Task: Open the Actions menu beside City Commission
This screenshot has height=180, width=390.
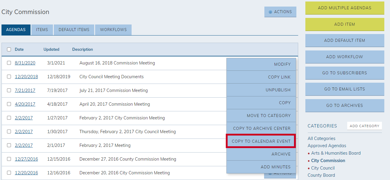Action: [x=280, y=12]
